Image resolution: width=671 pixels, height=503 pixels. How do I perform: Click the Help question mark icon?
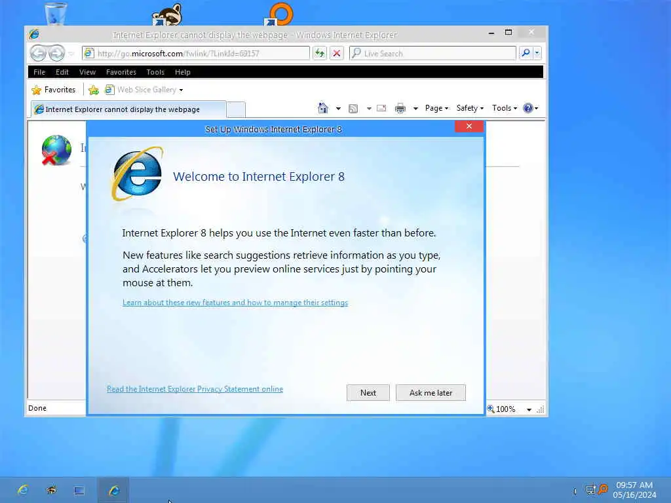[528, 108]
